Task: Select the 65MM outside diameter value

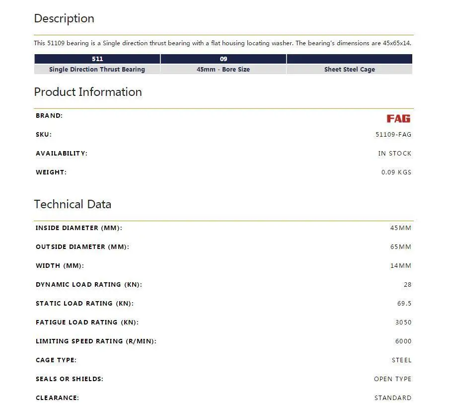Action: click(x=401, y=247)
